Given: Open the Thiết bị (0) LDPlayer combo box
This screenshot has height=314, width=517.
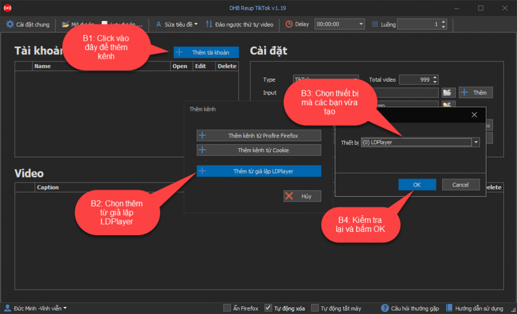Looking at the screenshot, I should point(420,142).
